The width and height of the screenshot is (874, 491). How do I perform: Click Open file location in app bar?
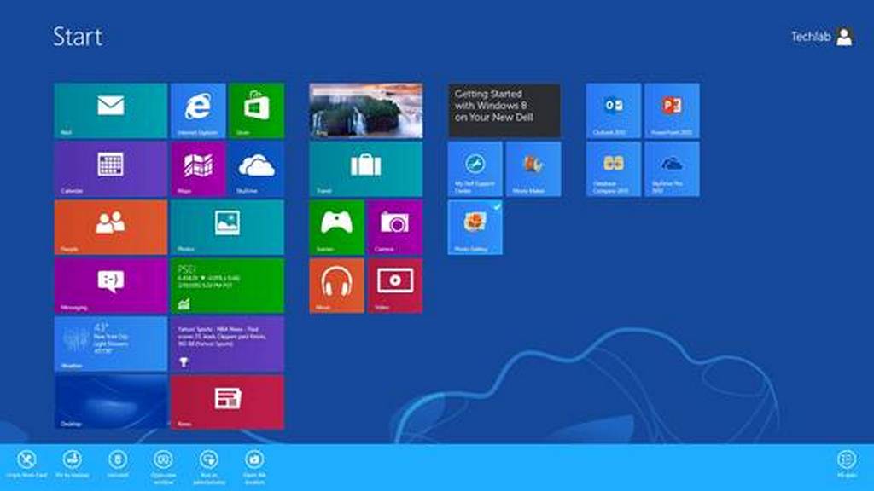coord(254,466)
